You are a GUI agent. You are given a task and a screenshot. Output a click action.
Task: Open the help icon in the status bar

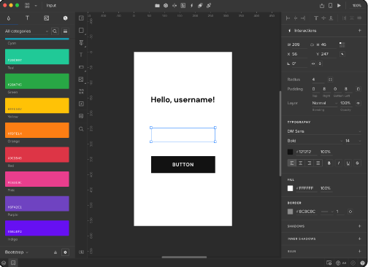pos(362,263)
